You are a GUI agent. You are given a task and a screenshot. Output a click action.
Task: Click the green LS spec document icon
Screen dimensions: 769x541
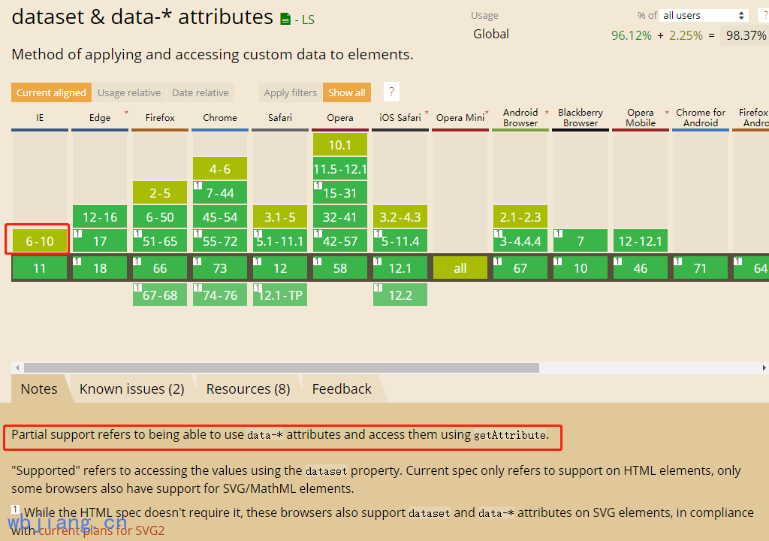(x=285, y=20)
